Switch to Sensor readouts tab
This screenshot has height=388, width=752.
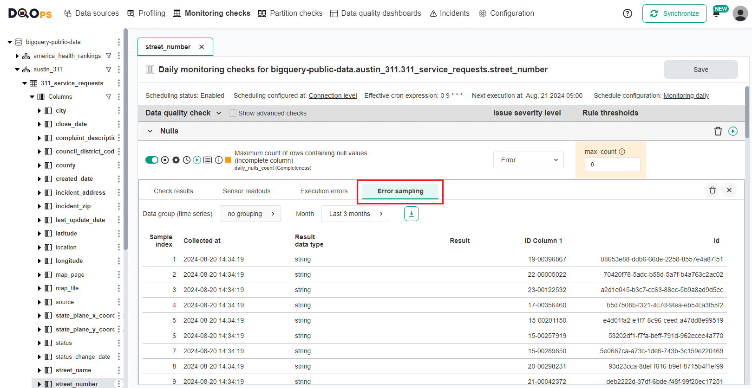247,191
